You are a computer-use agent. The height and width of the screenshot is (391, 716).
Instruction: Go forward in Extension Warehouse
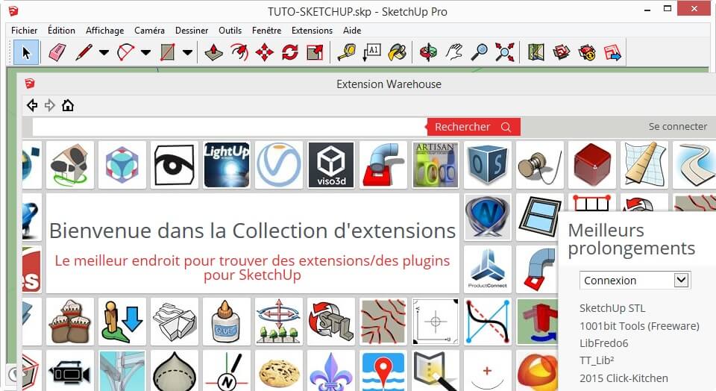coord(50,105)
